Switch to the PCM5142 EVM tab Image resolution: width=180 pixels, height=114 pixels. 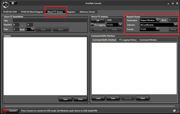pos(10,12)
